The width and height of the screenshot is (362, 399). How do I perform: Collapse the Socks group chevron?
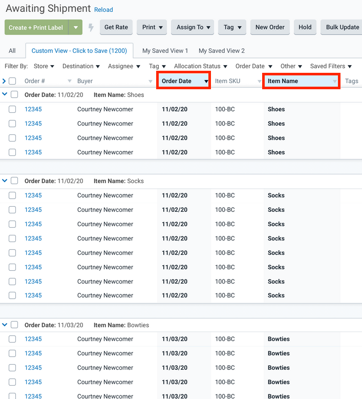click(5, 181)
